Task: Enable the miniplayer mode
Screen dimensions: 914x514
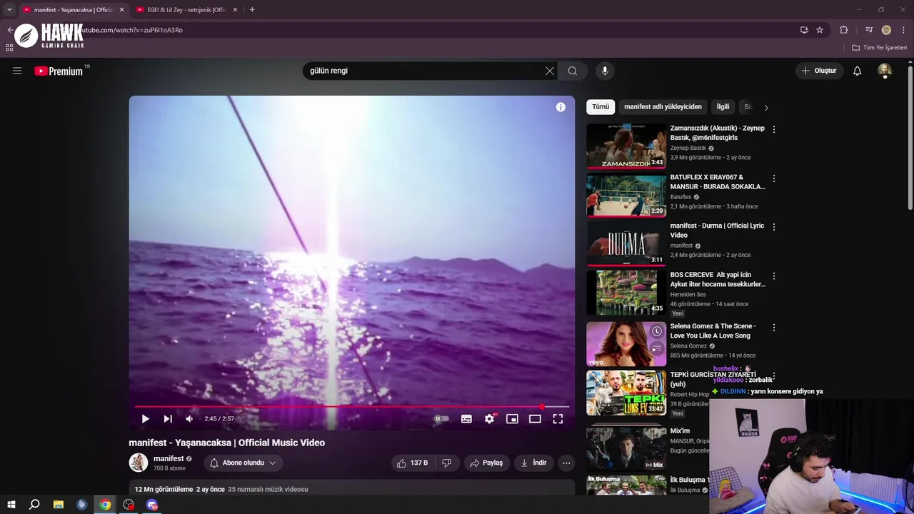Action: click(512, 419)
